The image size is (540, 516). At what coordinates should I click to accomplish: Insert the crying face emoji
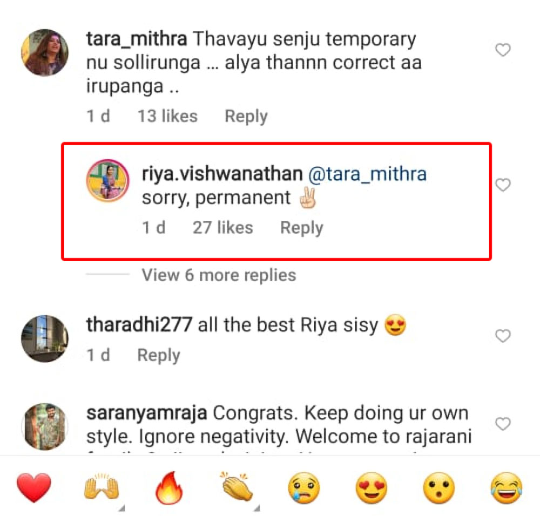coord(303,488)
